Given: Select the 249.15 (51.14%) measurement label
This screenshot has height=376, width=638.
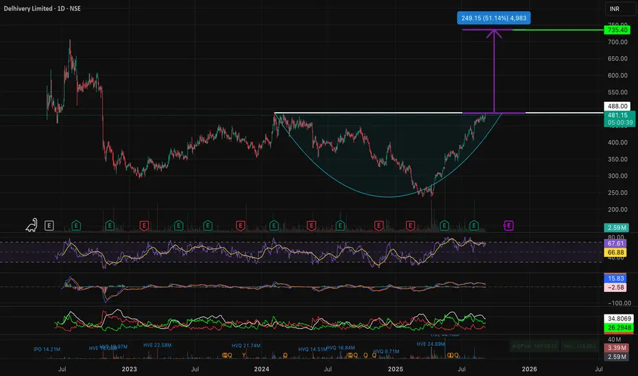Looking at the screenshot, I should (x=494, y=18).
